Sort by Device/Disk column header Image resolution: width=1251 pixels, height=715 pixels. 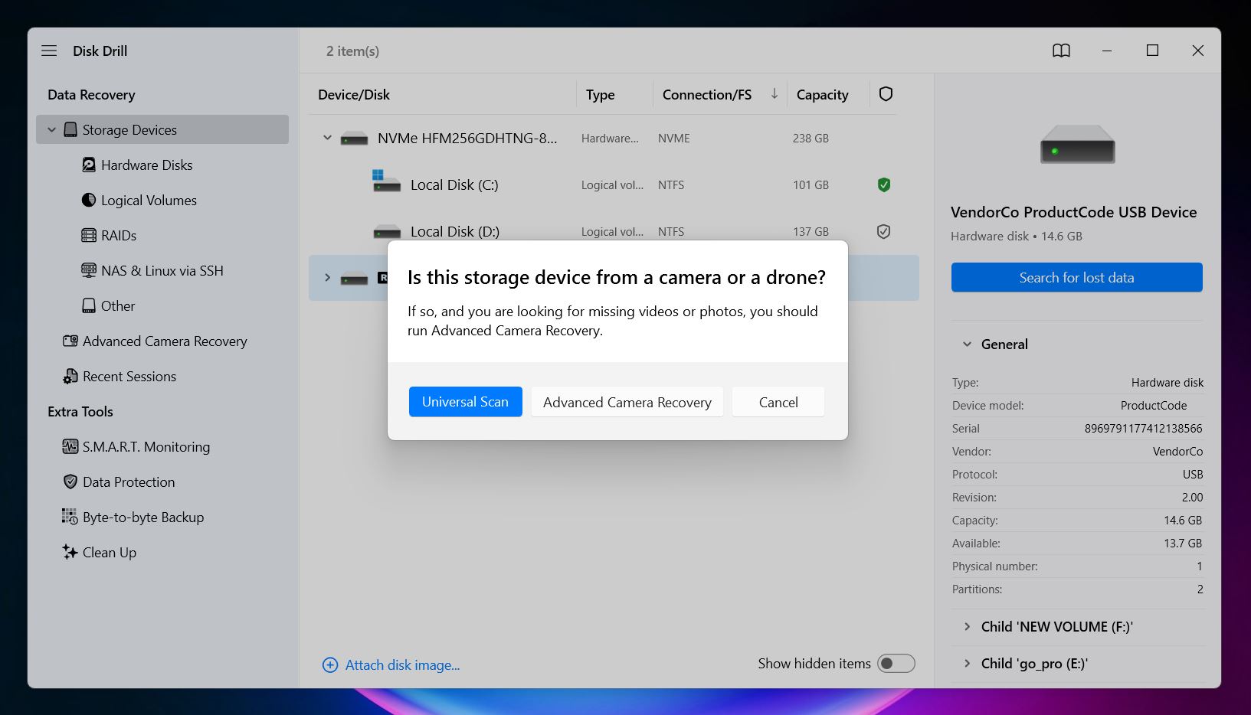coord(354,94)
